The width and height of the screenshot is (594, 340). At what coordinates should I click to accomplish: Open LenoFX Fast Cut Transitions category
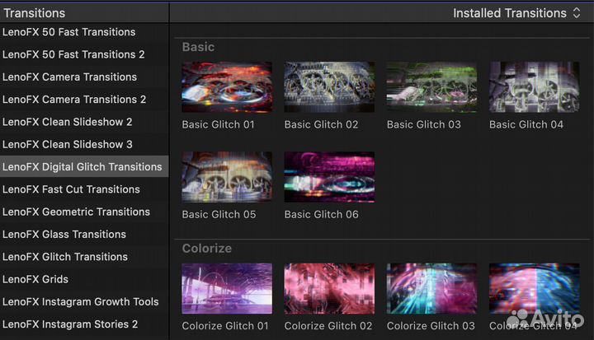(x=84, y=189)
